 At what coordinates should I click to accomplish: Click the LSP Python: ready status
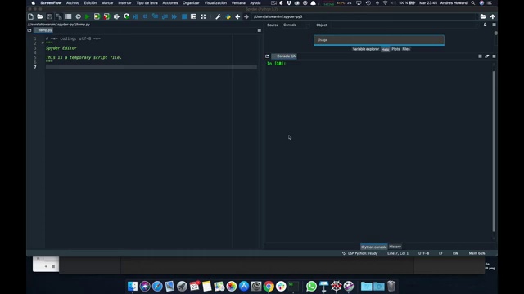pos(360,253)
